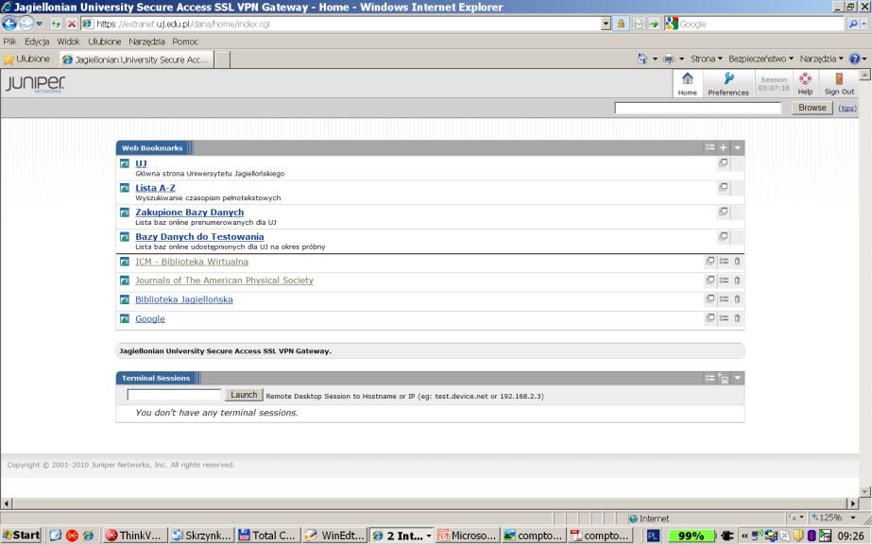Screen dimensions: 872x545
Task: Open the Widok menu
Action: [68, 42]
